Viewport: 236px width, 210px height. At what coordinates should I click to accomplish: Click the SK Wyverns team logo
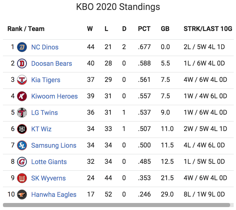22,178
